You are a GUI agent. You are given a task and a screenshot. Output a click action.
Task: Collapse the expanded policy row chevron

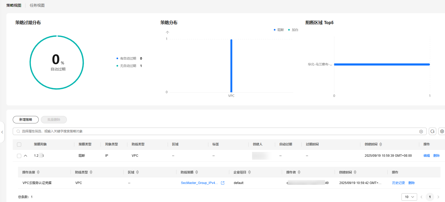[x=25, y=156]
